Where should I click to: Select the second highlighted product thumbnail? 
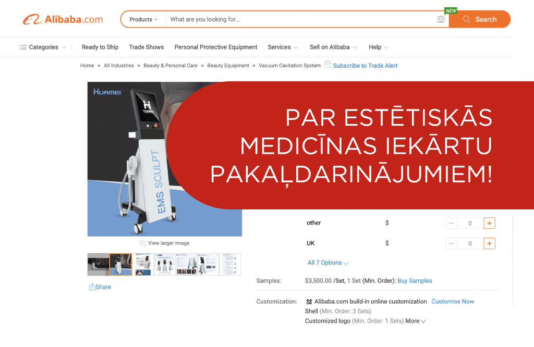(x=120, y=264)
